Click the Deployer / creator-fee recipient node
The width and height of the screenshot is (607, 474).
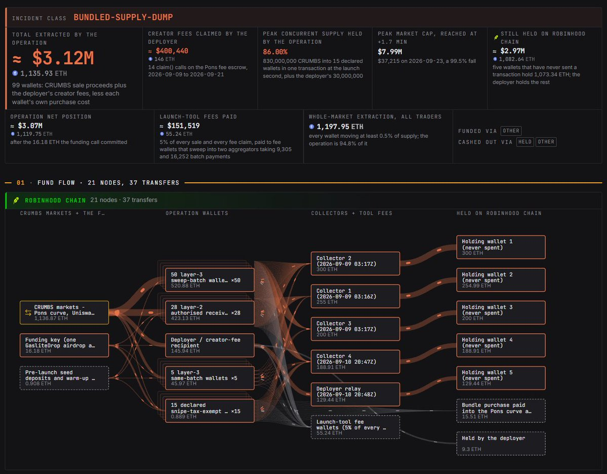[x=210, y=345]
